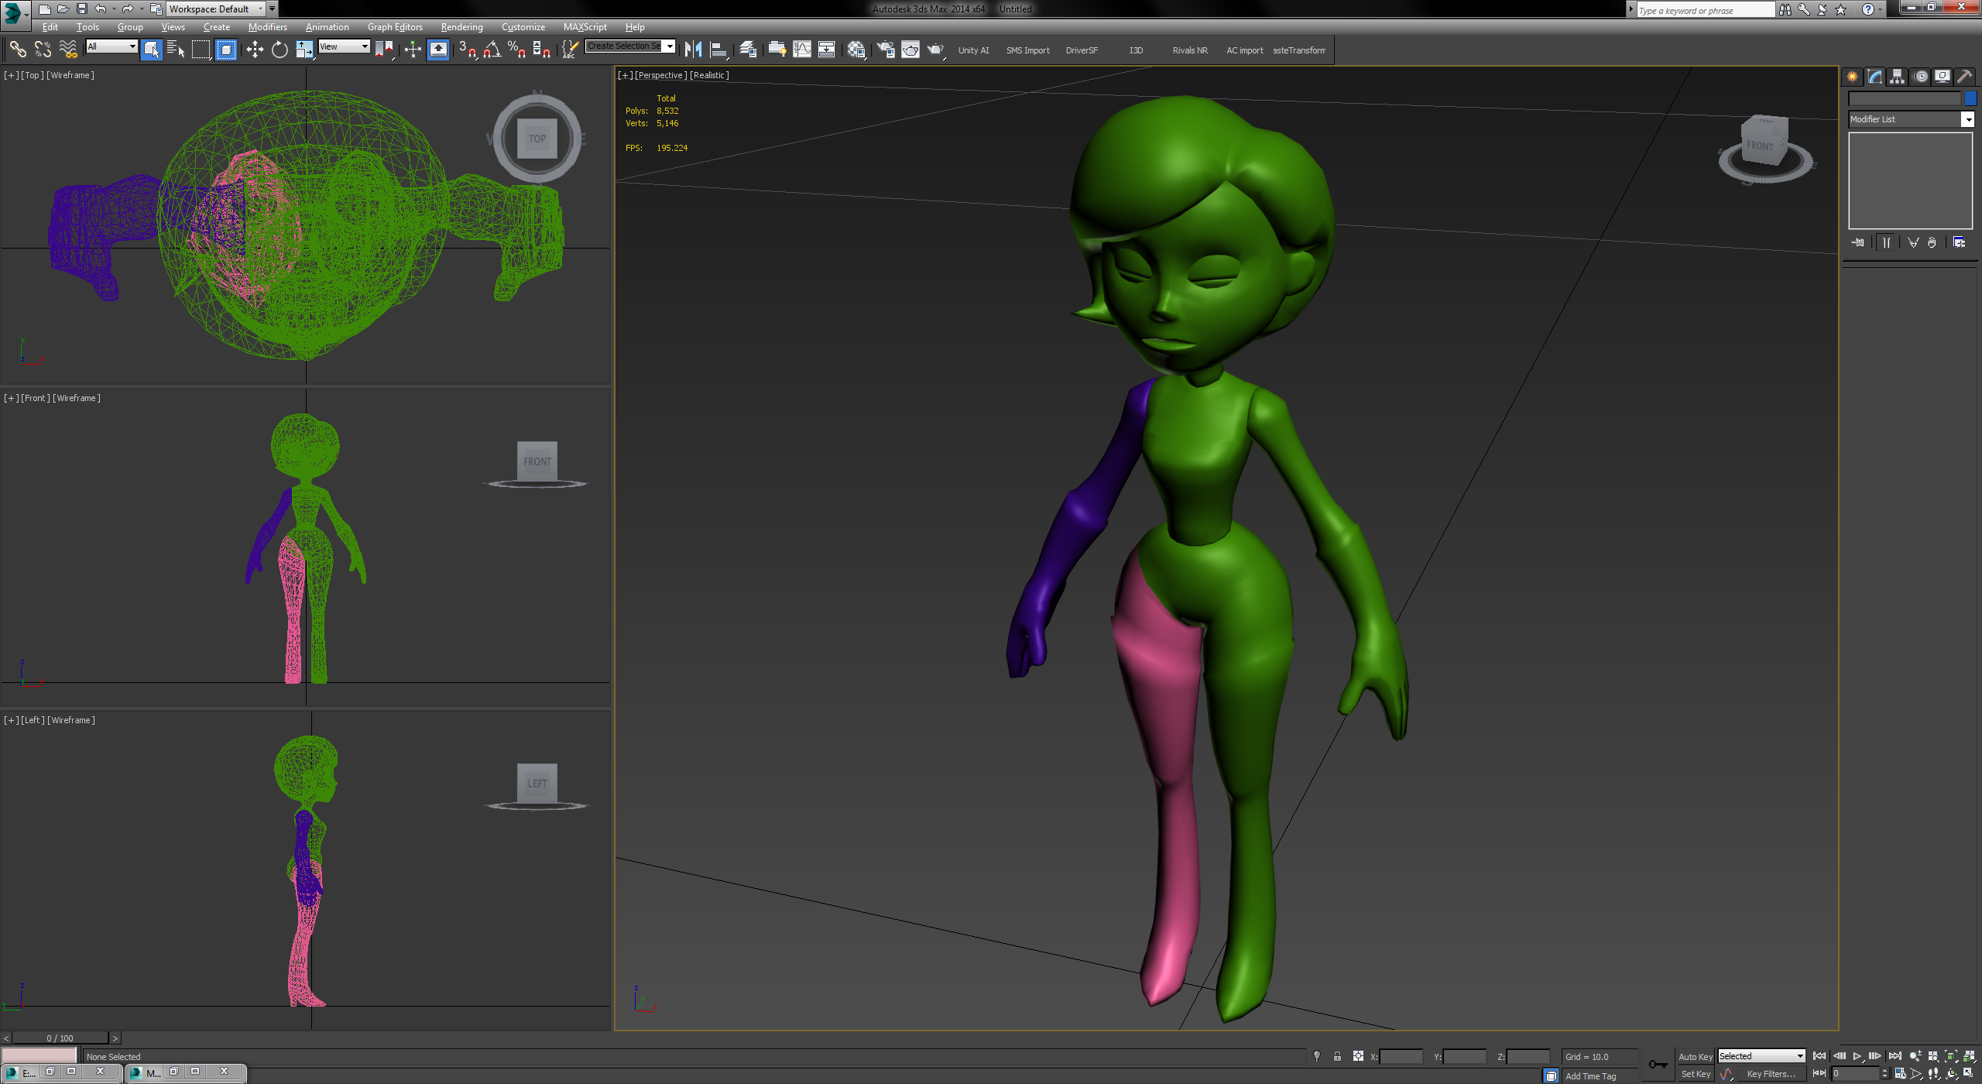This screenshot has width=1982, height=1084.
Task: Switch to the Create panel
Action: point(1851,76)
